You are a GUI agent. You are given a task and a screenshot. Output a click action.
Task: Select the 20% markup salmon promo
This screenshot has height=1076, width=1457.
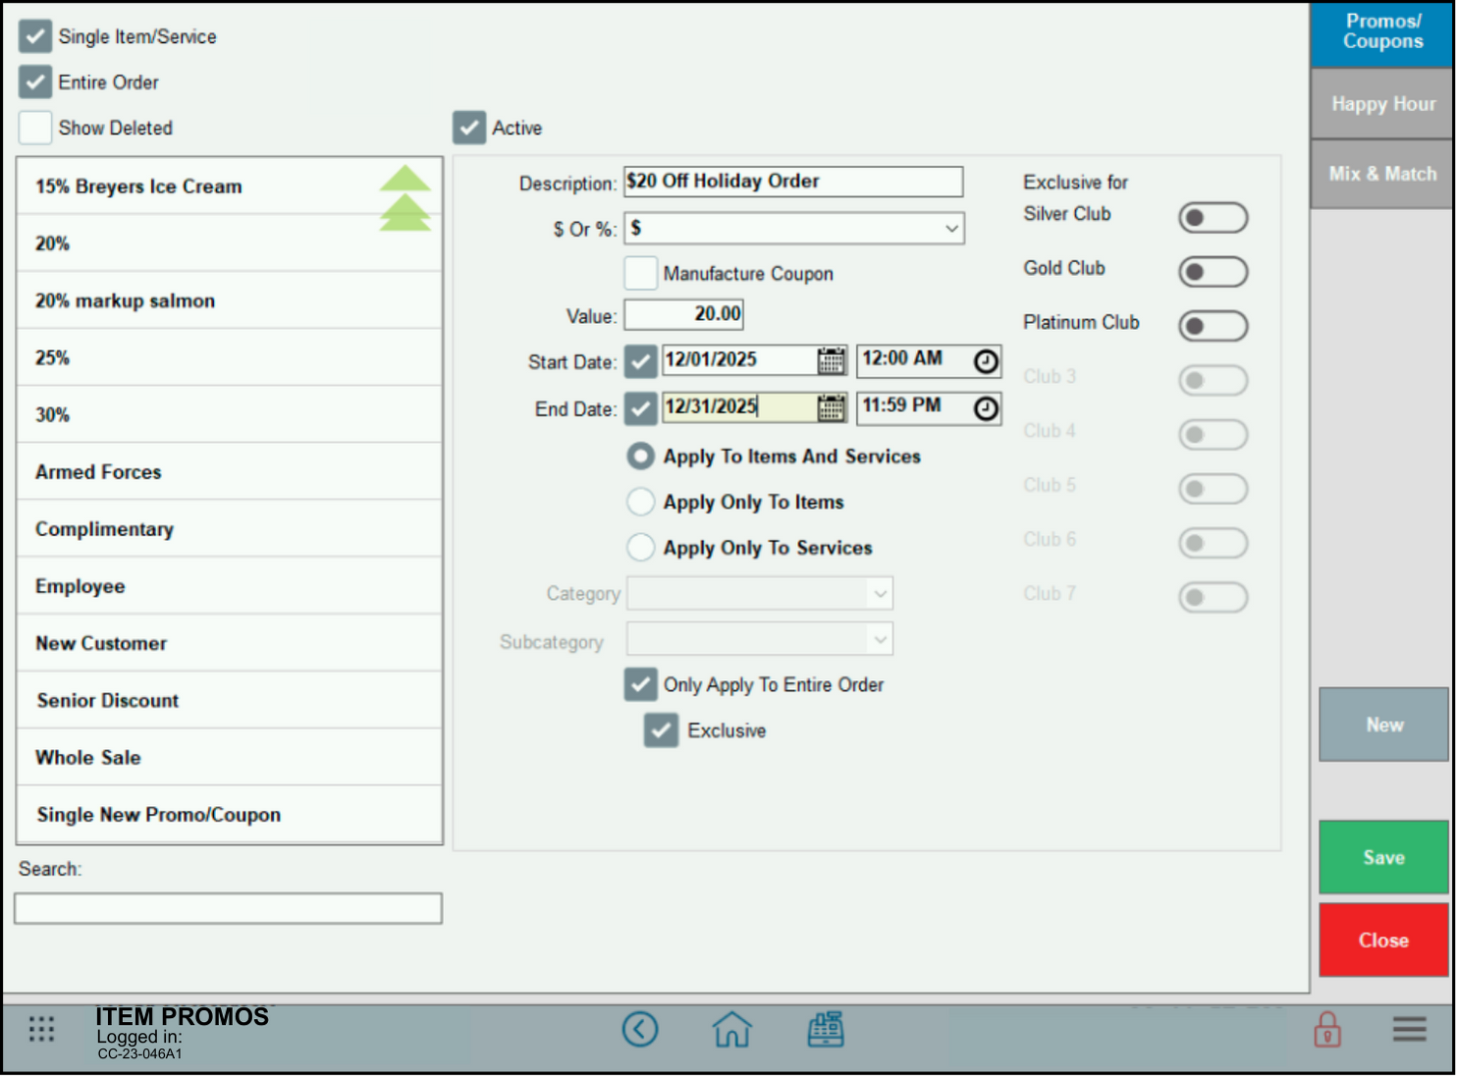click(229, 300)
